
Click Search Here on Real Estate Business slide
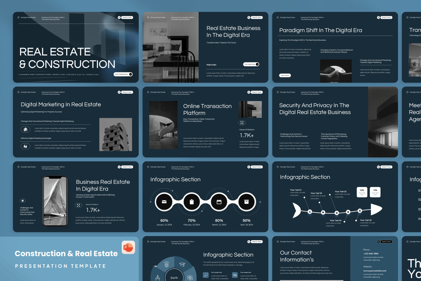(x=257, y=18)
